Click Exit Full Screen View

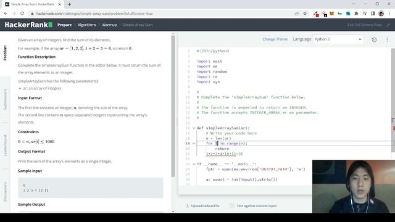(x=364, y=25)
